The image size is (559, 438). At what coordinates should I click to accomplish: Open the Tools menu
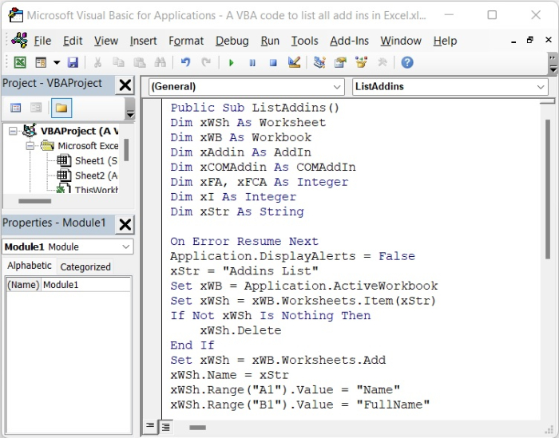[304, 41]
